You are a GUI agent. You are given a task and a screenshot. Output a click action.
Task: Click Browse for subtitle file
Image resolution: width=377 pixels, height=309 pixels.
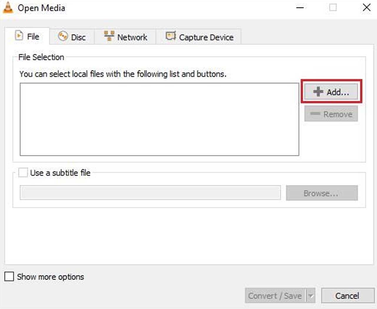[322, 193]
